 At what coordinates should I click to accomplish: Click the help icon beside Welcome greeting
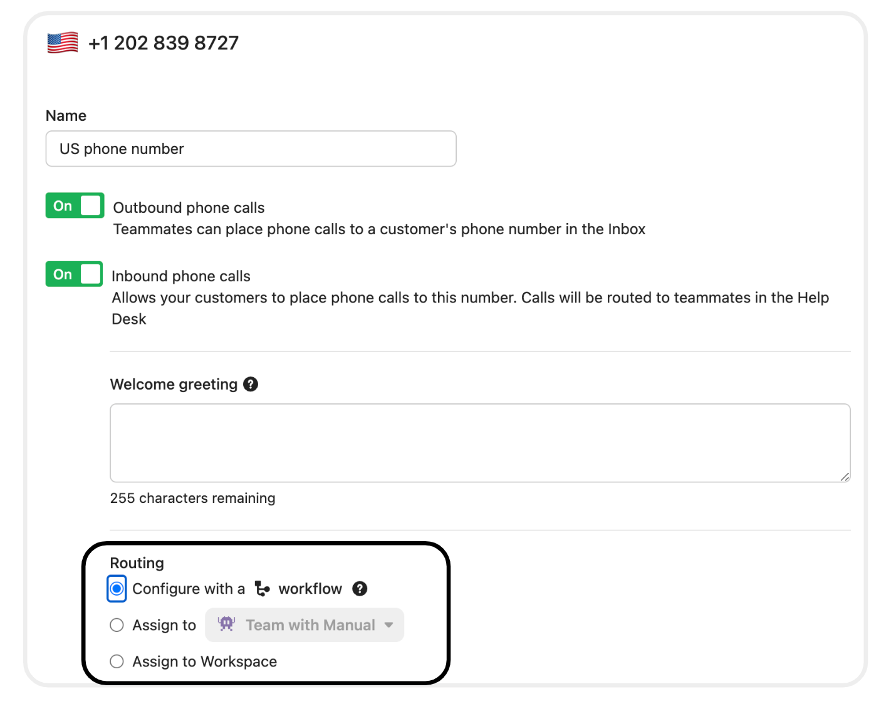(x=251, y=384)
